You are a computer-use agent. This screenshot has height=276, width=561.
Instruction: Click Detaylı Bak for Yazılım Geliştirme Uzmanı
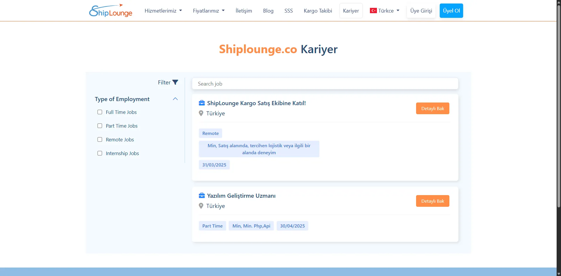pyautogui.click(x=433, y=201)
